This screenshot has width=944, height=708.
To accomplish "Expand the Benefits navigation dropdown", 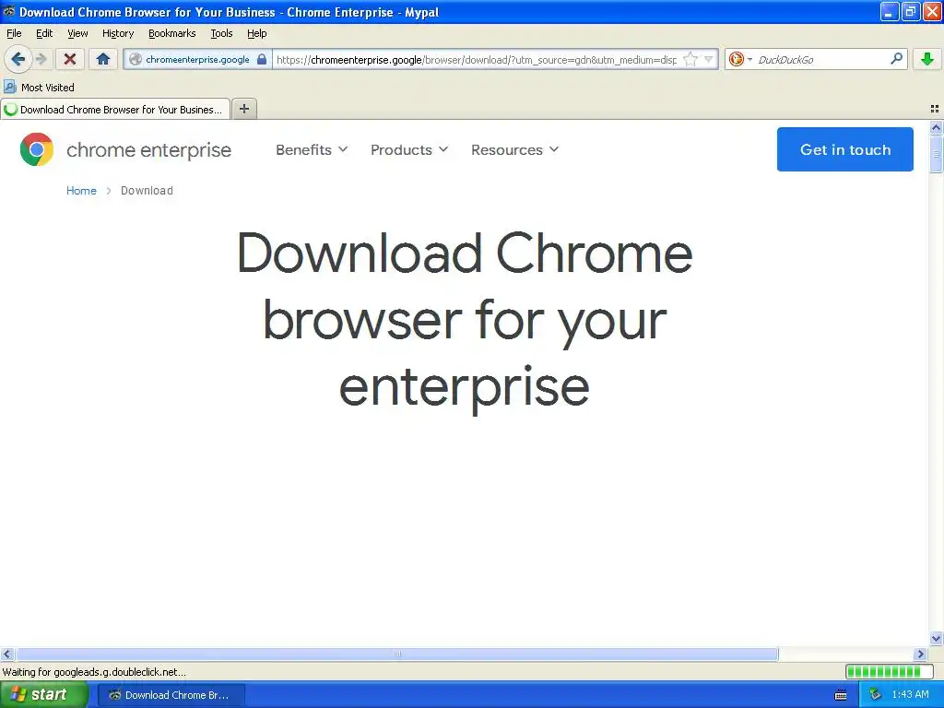I will click(312, 150).
